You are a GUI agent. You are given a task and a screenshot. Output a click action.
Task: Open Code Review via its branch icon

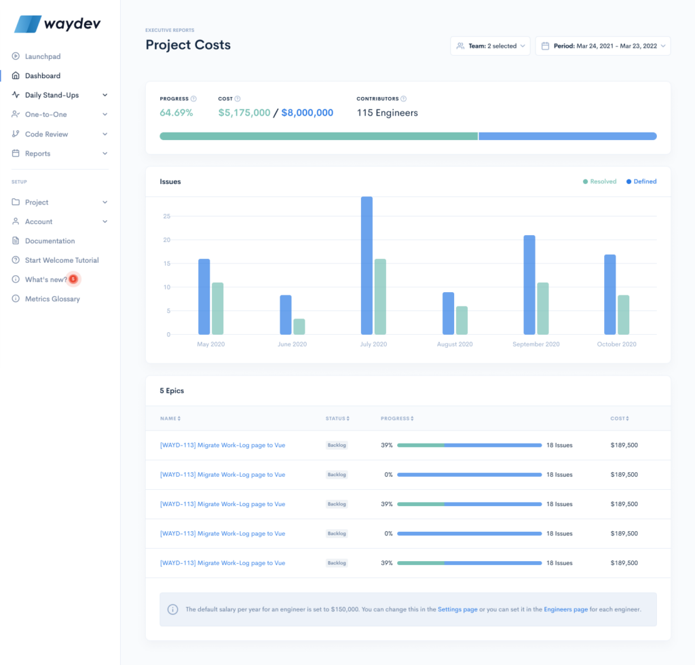click(x=15, y=134)
